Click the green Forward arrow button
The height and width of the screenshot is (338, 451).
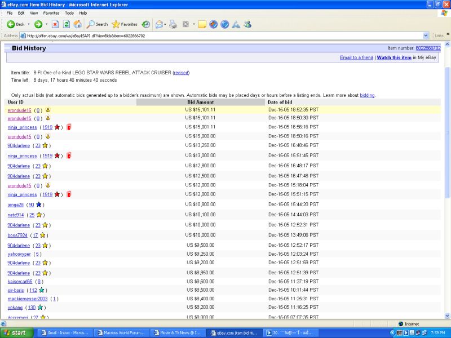point(38,24)
